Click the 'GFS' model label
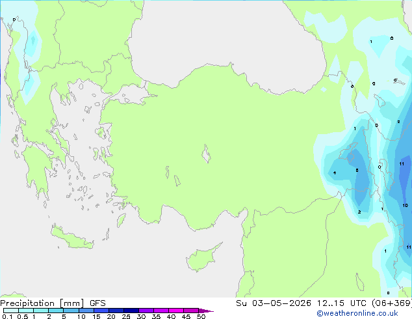This screenshot has width=412, height=319. point(97,303)
